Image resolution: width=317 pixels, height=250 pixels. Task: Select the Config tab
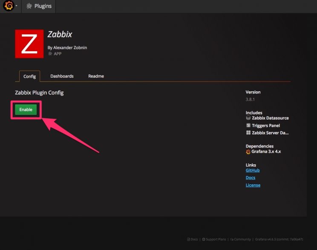pos(29,76)
